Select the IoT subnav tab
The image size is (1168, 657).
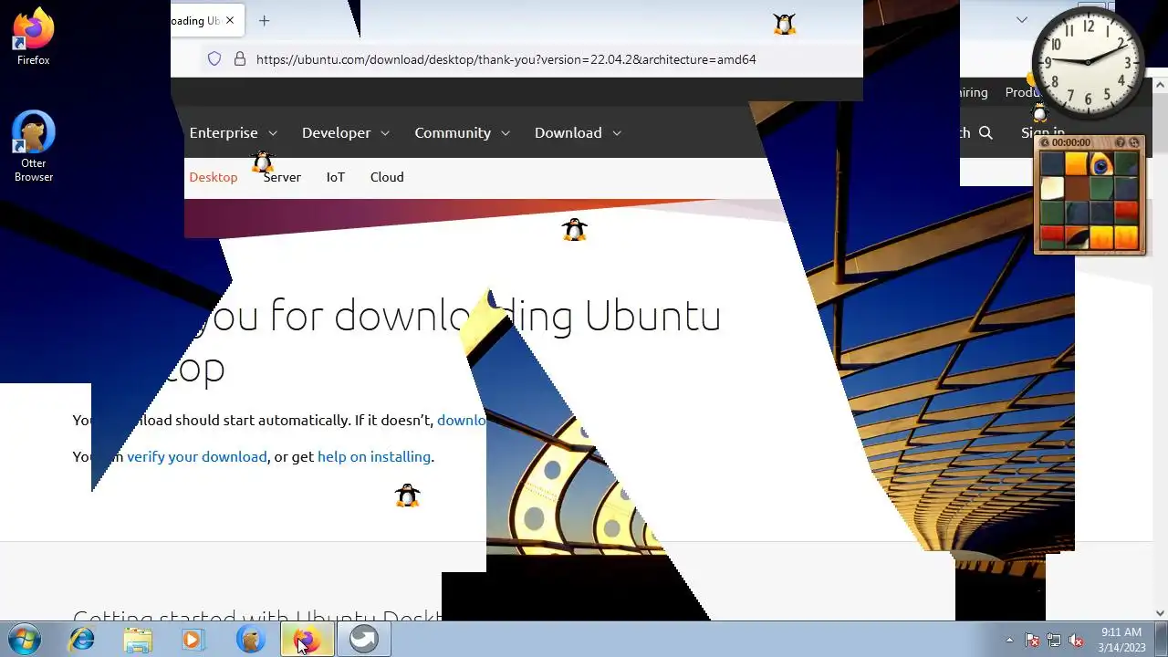[336, 177]
